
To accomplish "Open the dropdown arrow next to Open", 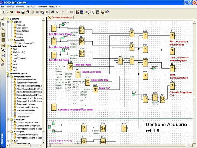I will (15, 12).
